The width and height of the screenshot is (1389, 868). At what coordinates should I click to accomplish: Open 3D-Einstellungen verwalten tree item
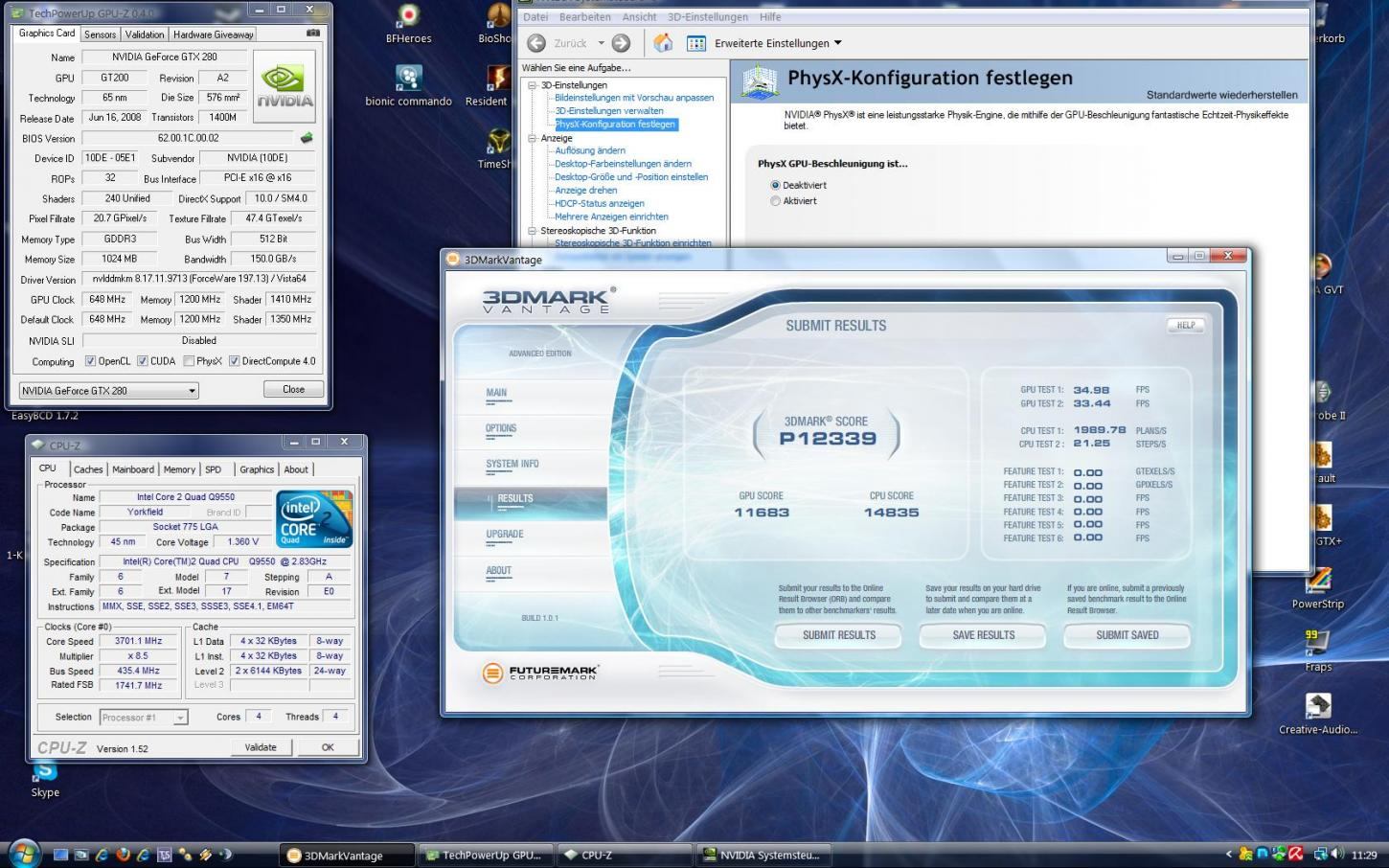(609, 111)
